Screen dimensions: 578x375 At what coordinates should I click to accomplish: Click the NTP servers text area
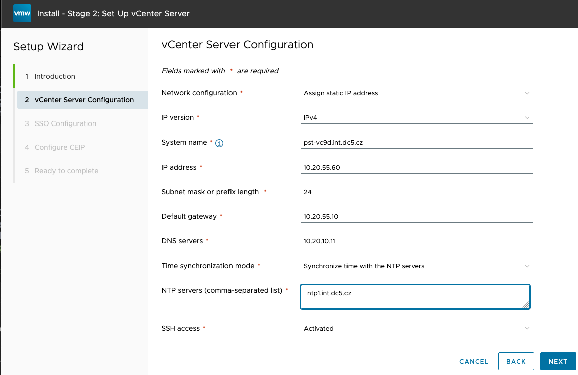[415, 297]
